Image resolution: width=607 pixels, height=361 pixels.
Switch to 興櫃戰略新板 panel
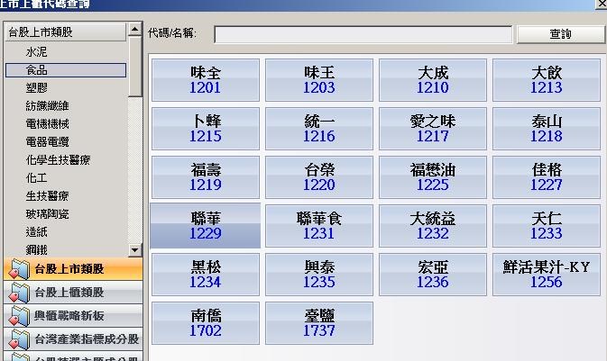73,316
